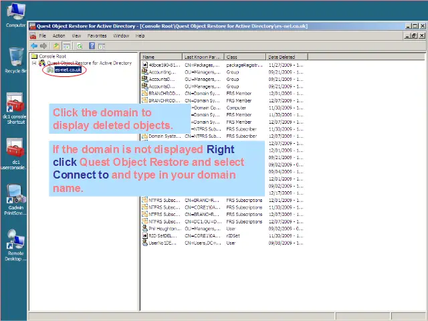Click the Computer class cell
The width and height of the screenshot is (428, 321).
point(236,108)
